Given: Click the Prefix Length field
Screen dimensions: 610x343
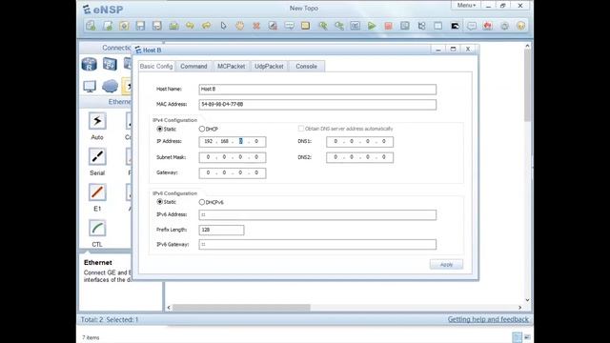Looking at the screenshot, I should pyautogui.click(x=221, y=230).
